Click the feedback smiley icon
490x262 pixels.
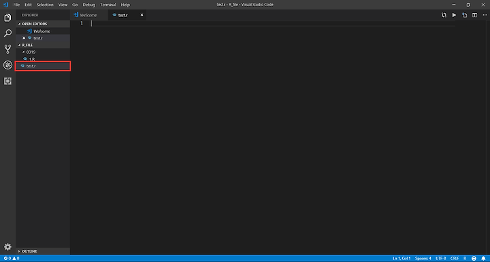[474, 258]
